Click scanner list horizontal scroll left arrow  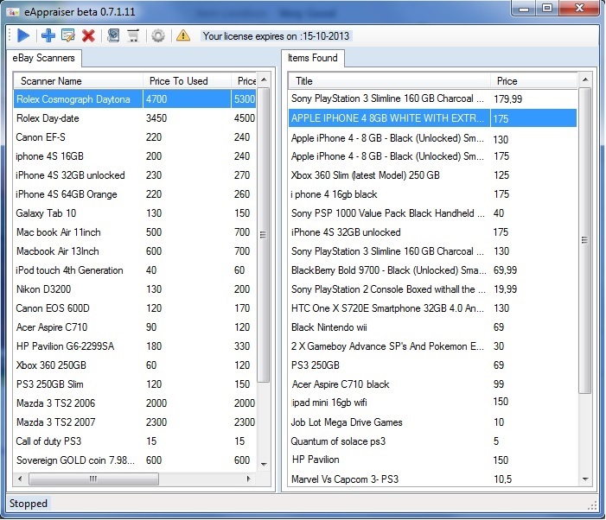coord(20,479)
